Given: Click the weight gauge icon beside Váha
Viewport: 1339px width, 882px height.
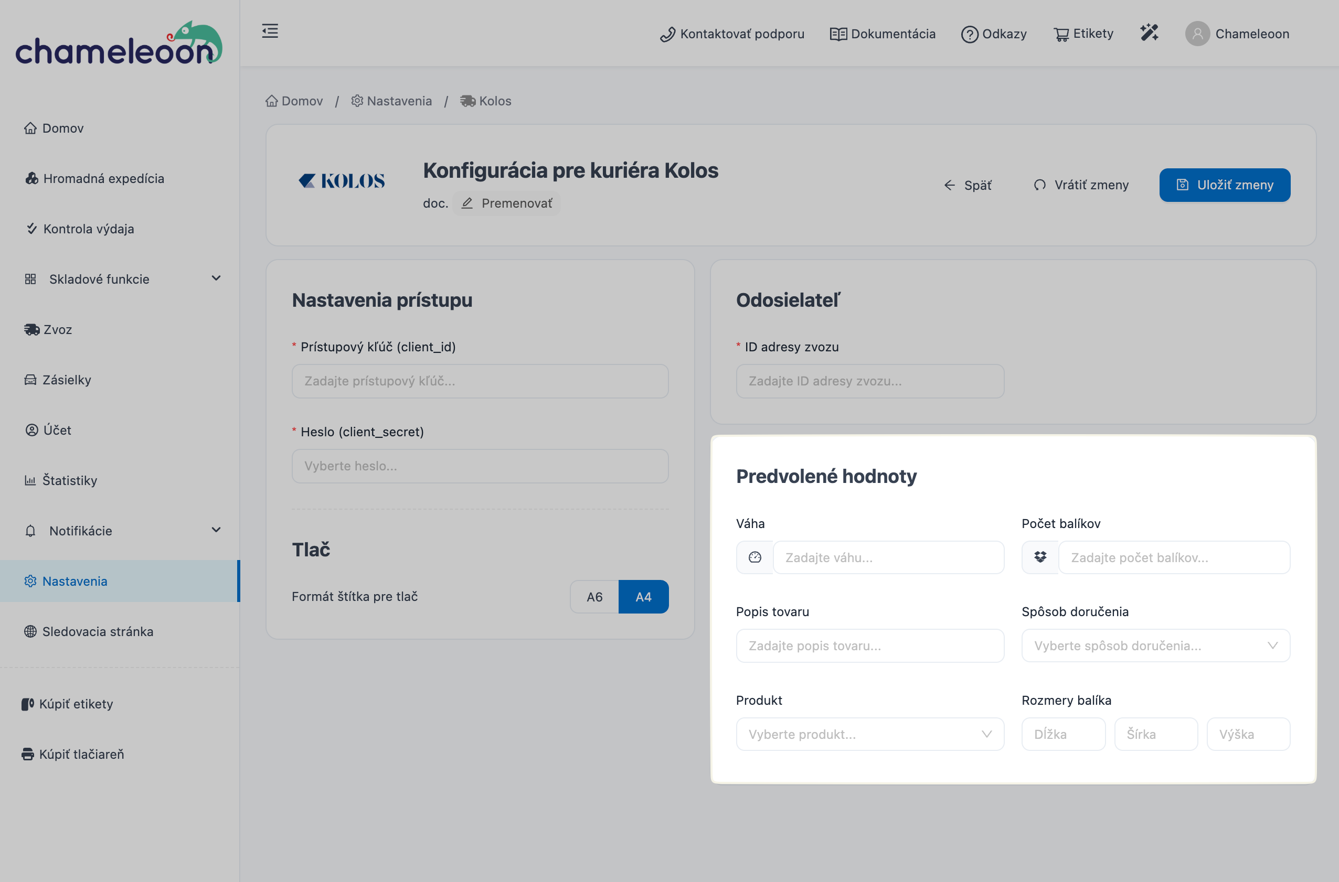Looking at the screenshot, I should point(755,557).
